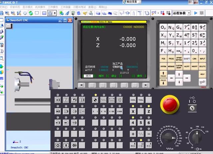The width and height of the screenshot is (213, 154).
Task: Open the 机床操作 menu
Action: pyautogui.click(x=40, y=7)
